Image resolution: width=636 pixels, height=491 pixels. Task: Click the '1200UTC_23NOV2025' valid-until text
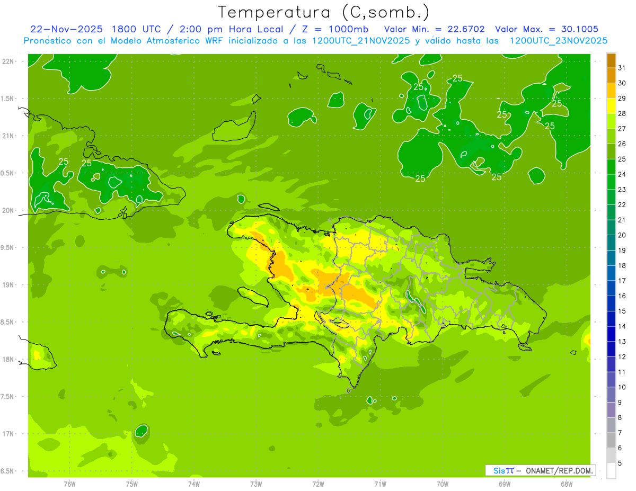pos(559,41)
